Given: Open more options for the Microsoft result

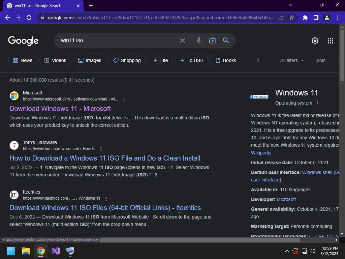Looking at the screenshot, I should (124, 99).
